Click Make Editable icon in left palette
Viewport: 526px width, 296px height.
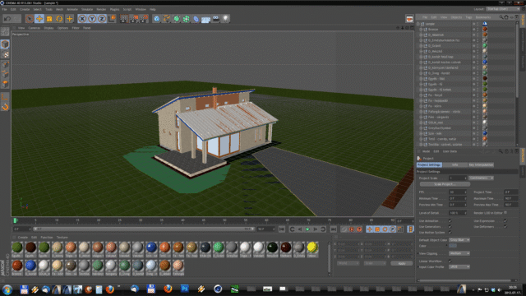[x=5, y=32]
